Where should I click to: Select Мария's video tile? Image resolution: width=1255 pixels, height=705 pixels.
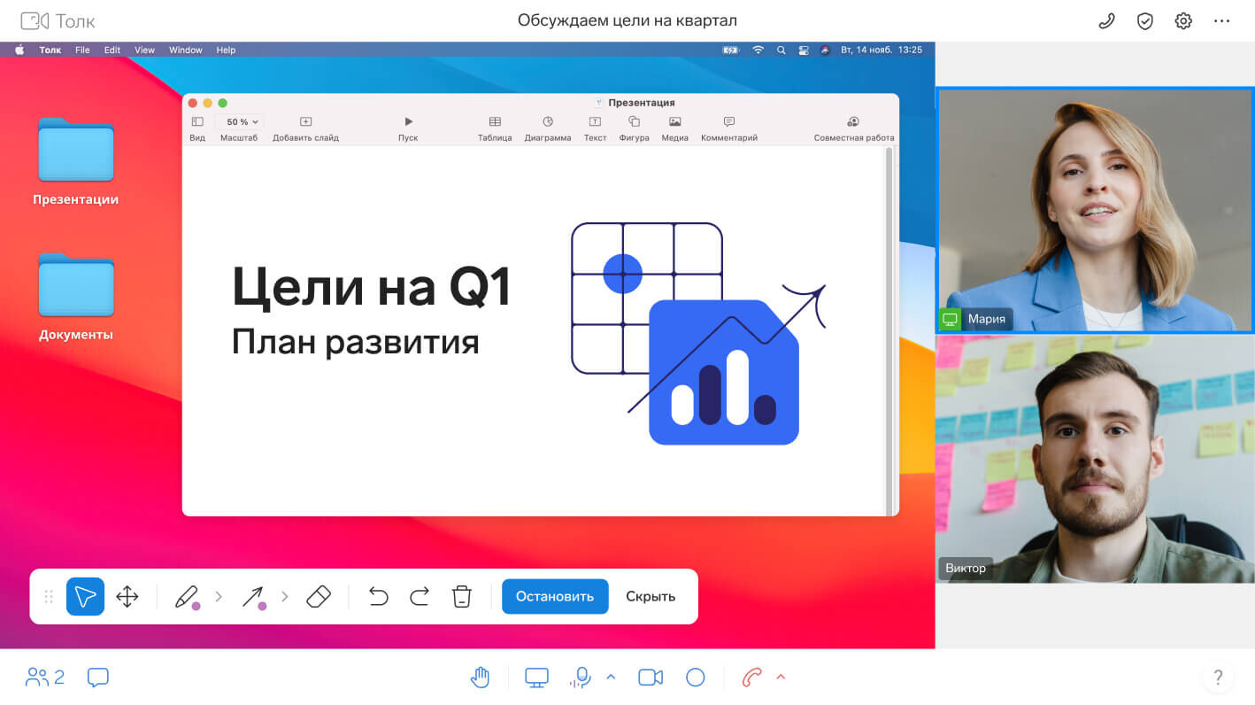pyautogui.click(x=1095, y=210)
